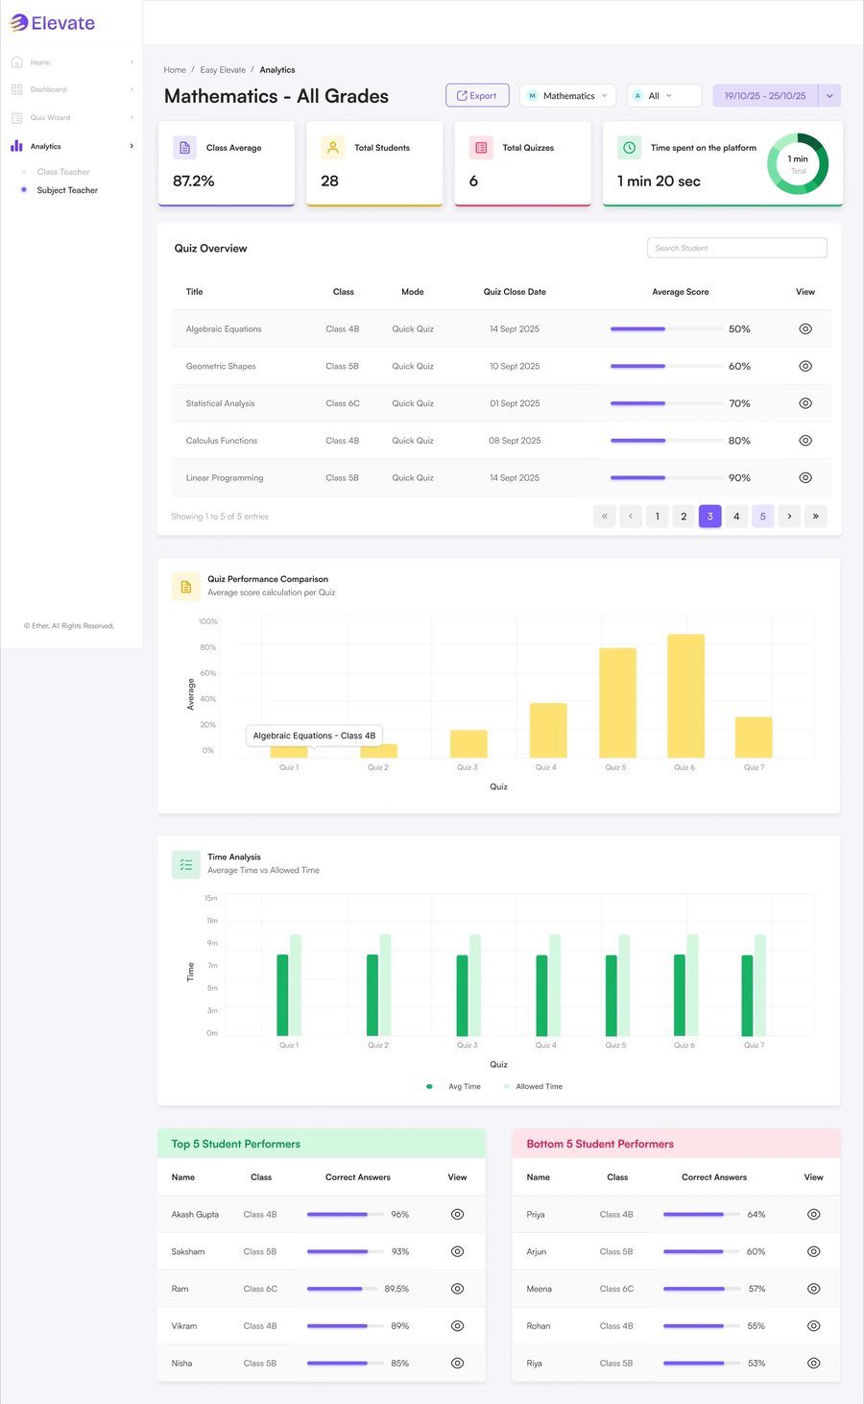
Task: Click the Total Quizzes list icon
Action: pyautogui.click(x=481, y=148)
